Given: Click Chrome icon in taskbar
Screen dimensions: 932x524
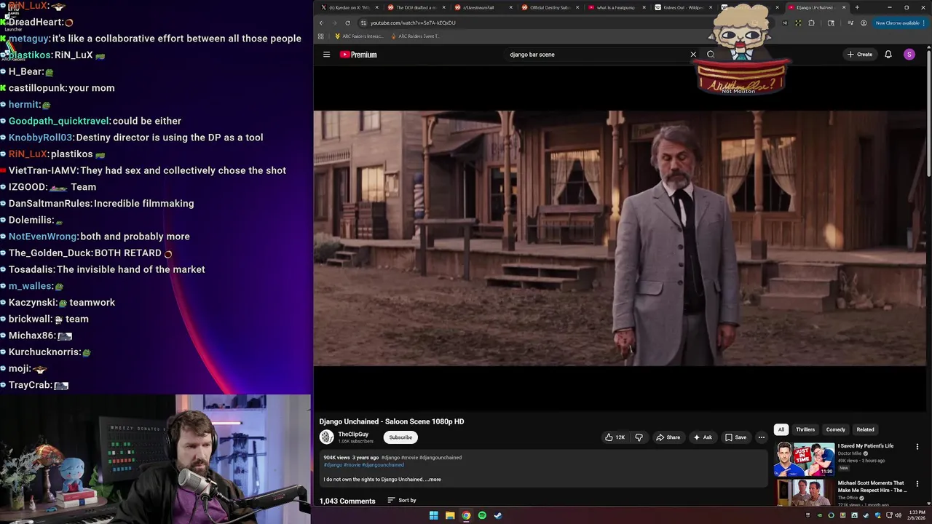Looking at the screenshot, I should coord(466,515).
